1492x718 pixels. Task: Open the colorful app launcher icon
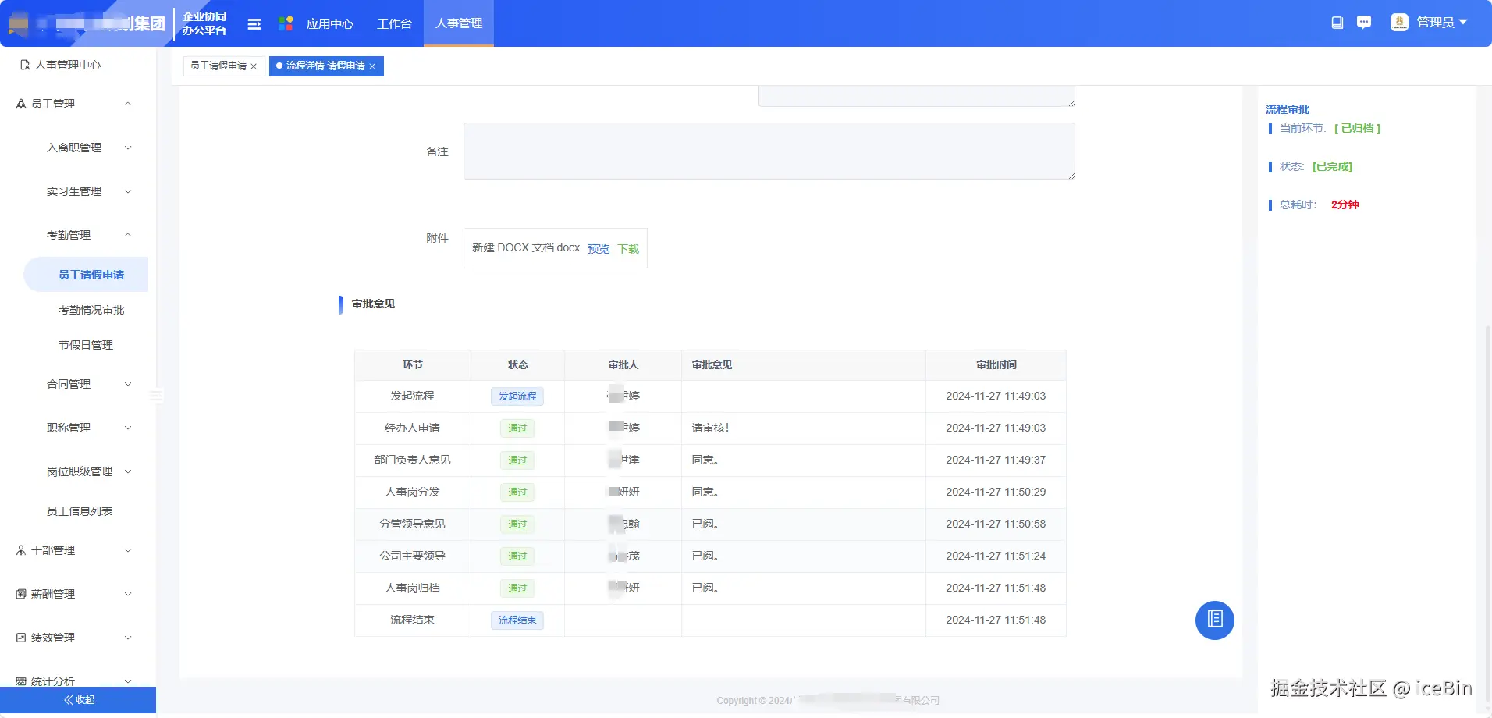point(286,23)
